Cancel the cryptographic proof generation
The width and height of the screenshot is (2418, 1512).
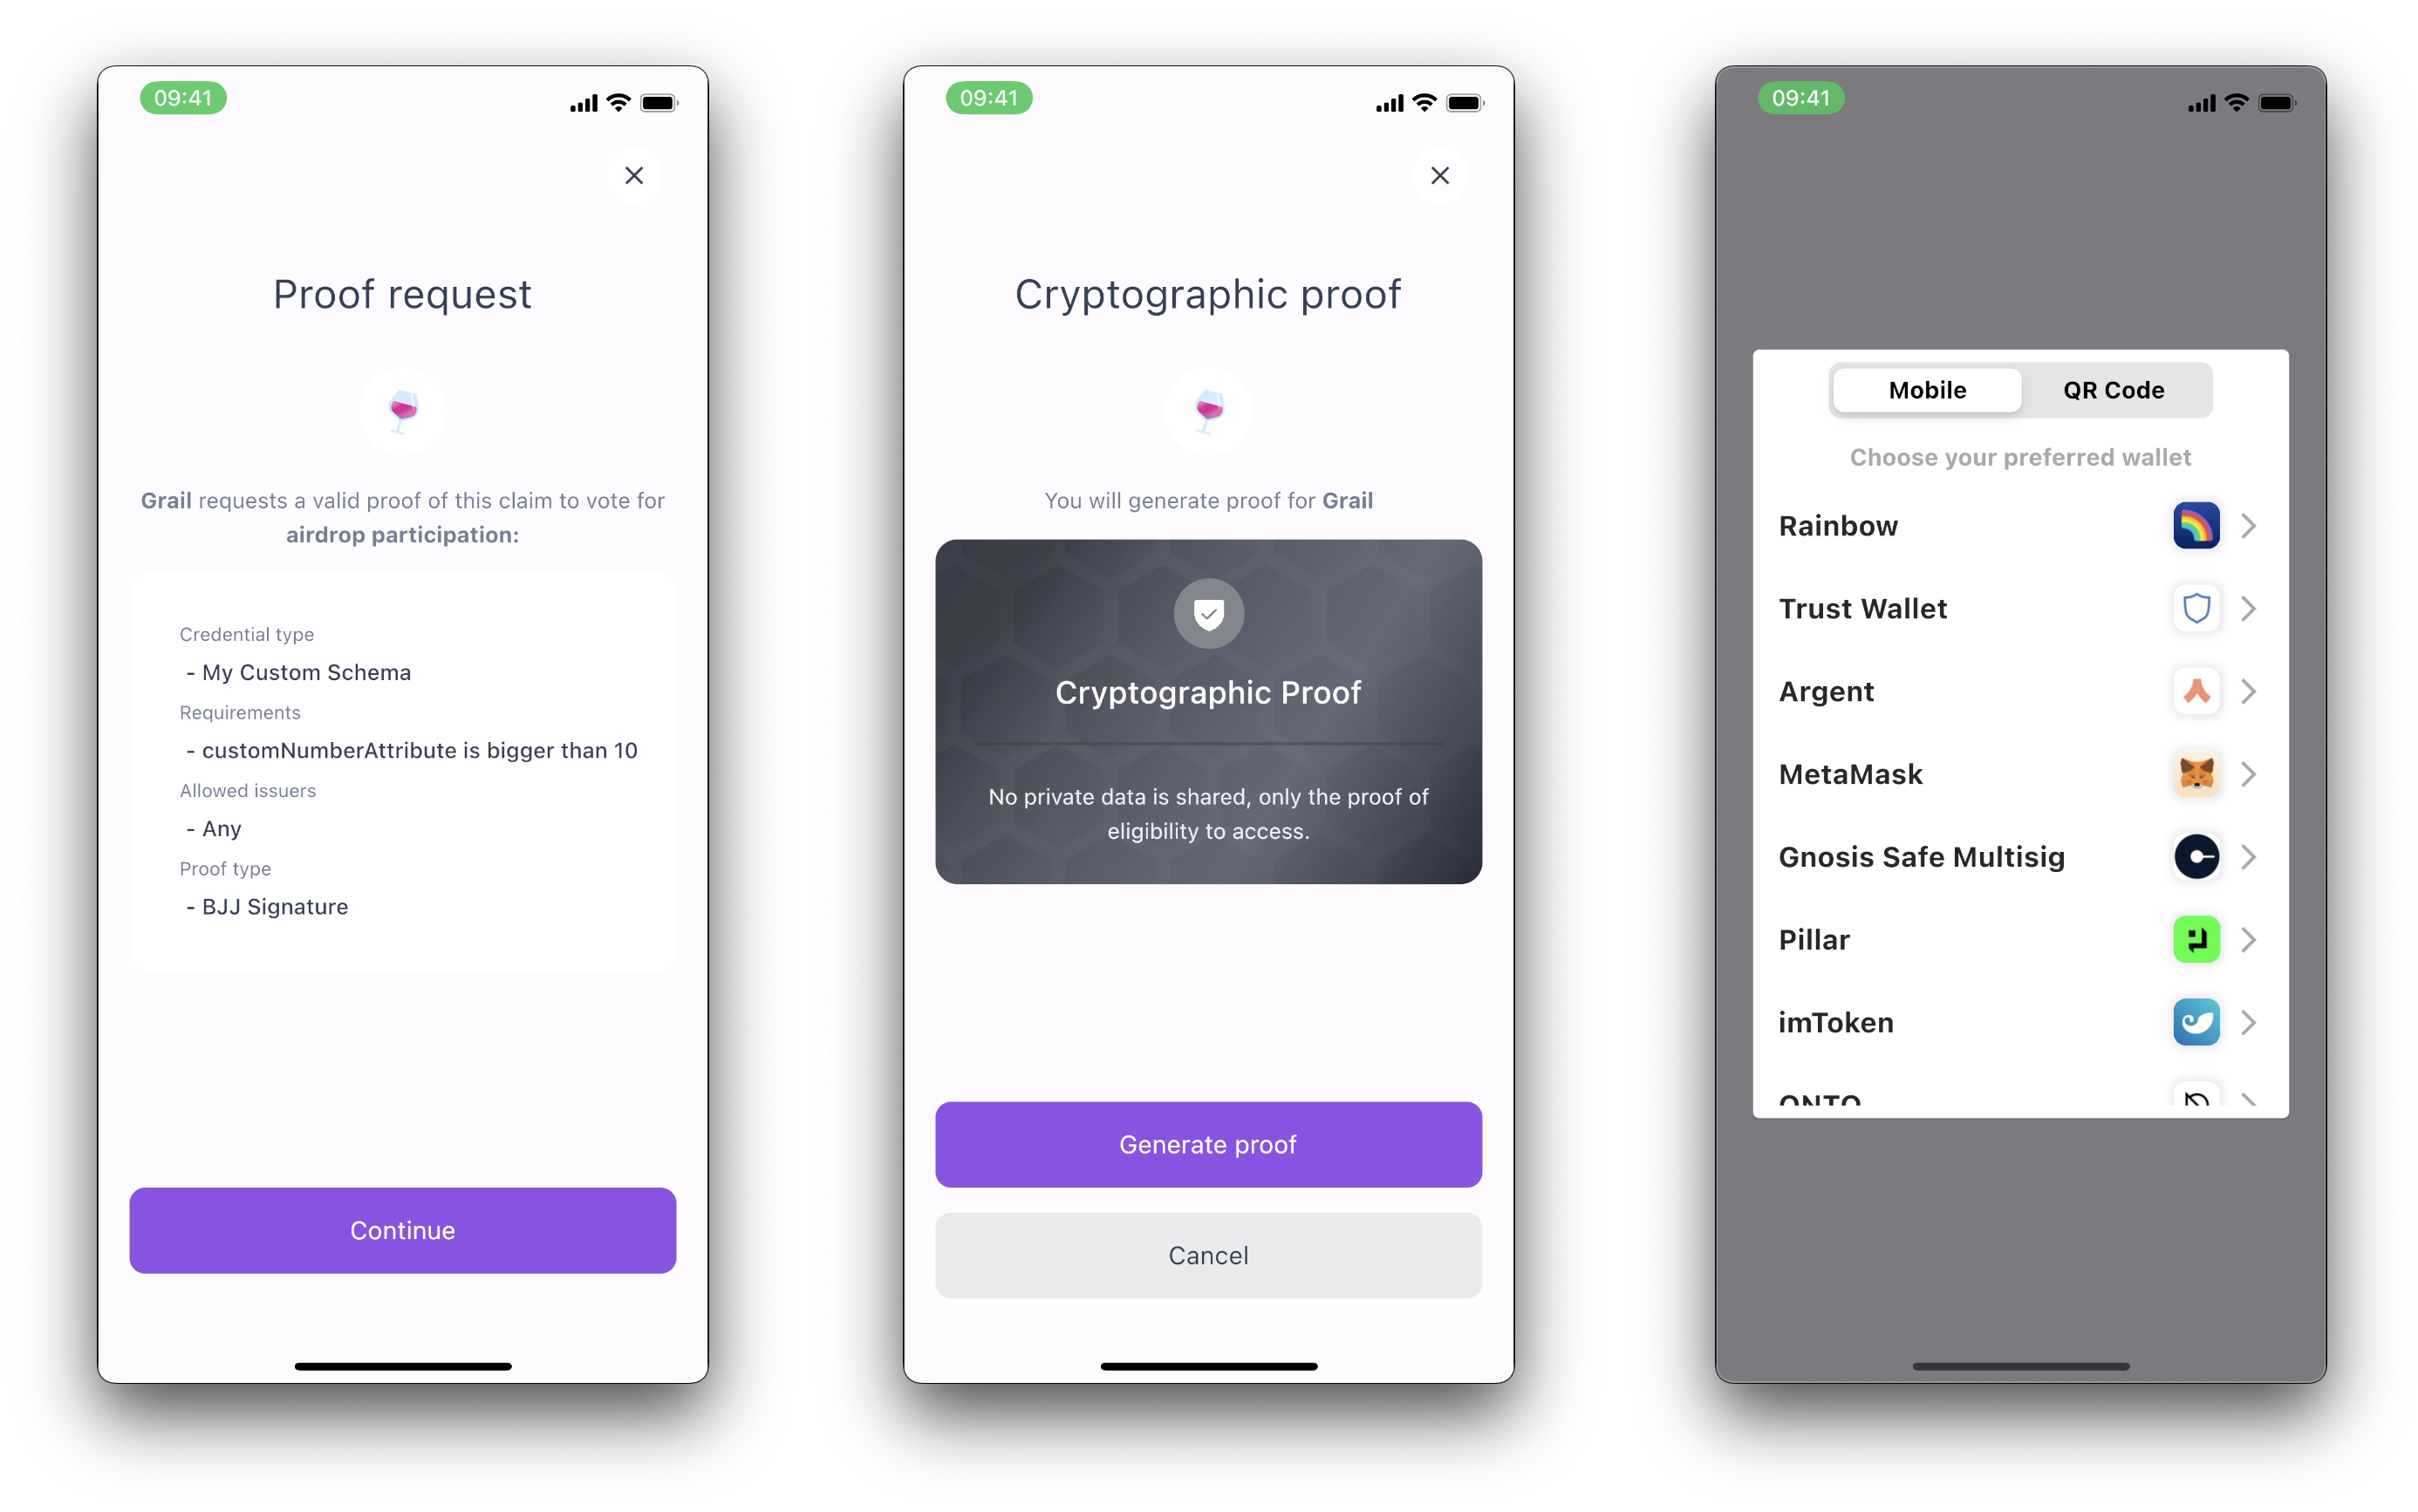point(1207,1254)
